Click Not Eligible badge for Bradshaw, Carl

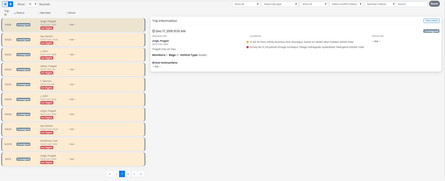coord(47,148)
